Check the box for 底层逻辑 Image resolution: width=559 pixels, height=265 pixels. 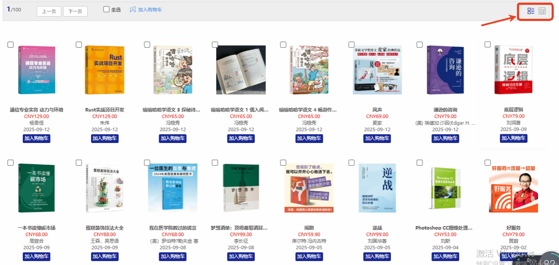488,45
